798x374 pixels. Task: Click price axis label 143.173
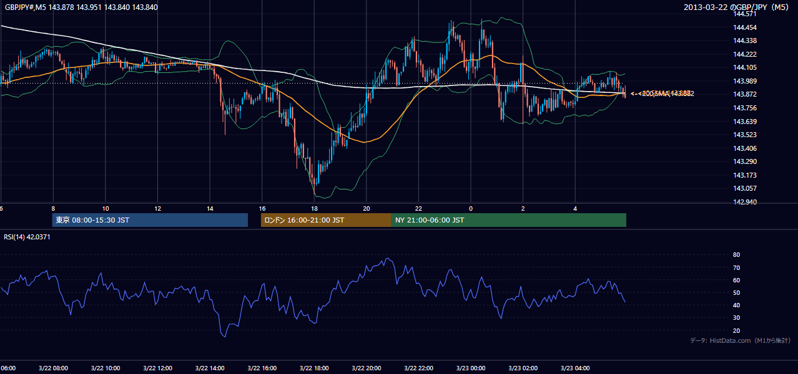pyautogui.click(x=746, y=175)
